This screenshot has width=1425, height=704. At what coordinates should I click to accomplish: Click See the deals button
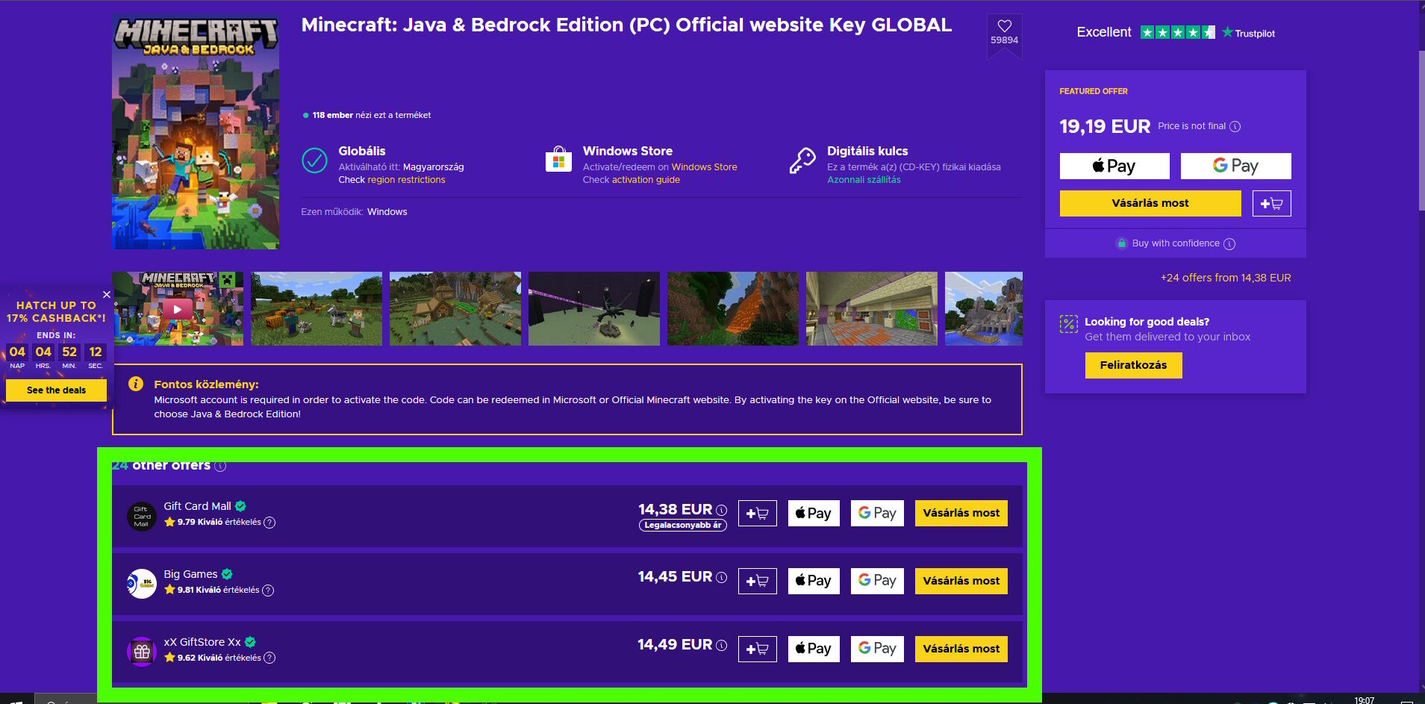[56, 390]
